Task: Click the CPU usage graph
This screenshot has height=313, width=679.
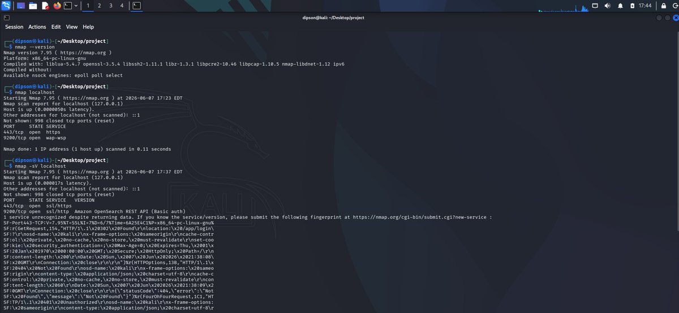Action: point(564,7)
